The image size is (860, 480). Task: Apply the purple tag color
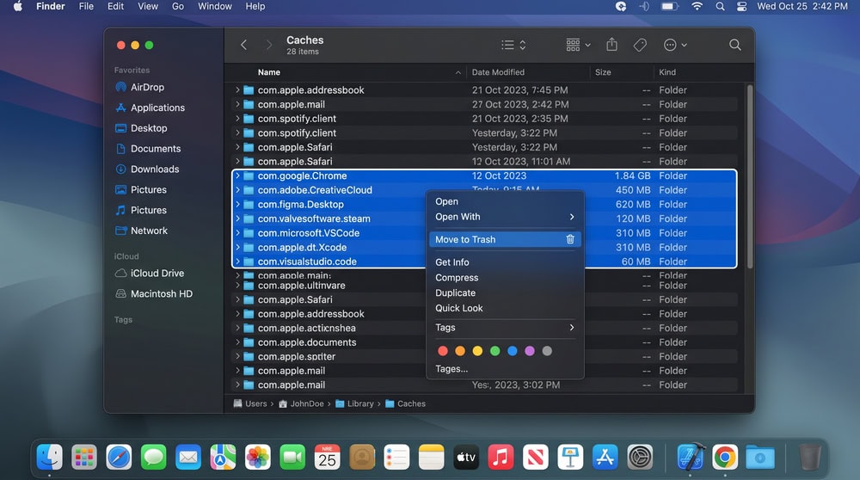coord(530,351)
